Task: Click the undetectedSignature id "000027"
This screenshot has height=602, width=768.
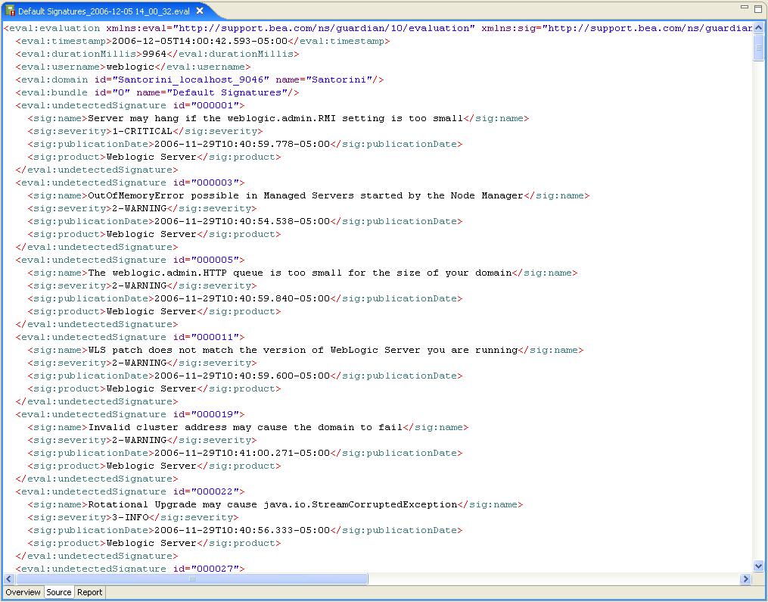Action: click(x=215, y=569)
